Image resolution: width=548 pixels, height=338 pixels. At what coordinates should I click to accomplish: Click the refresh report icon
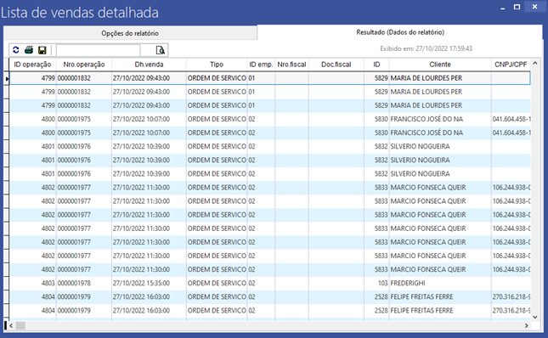16,50
